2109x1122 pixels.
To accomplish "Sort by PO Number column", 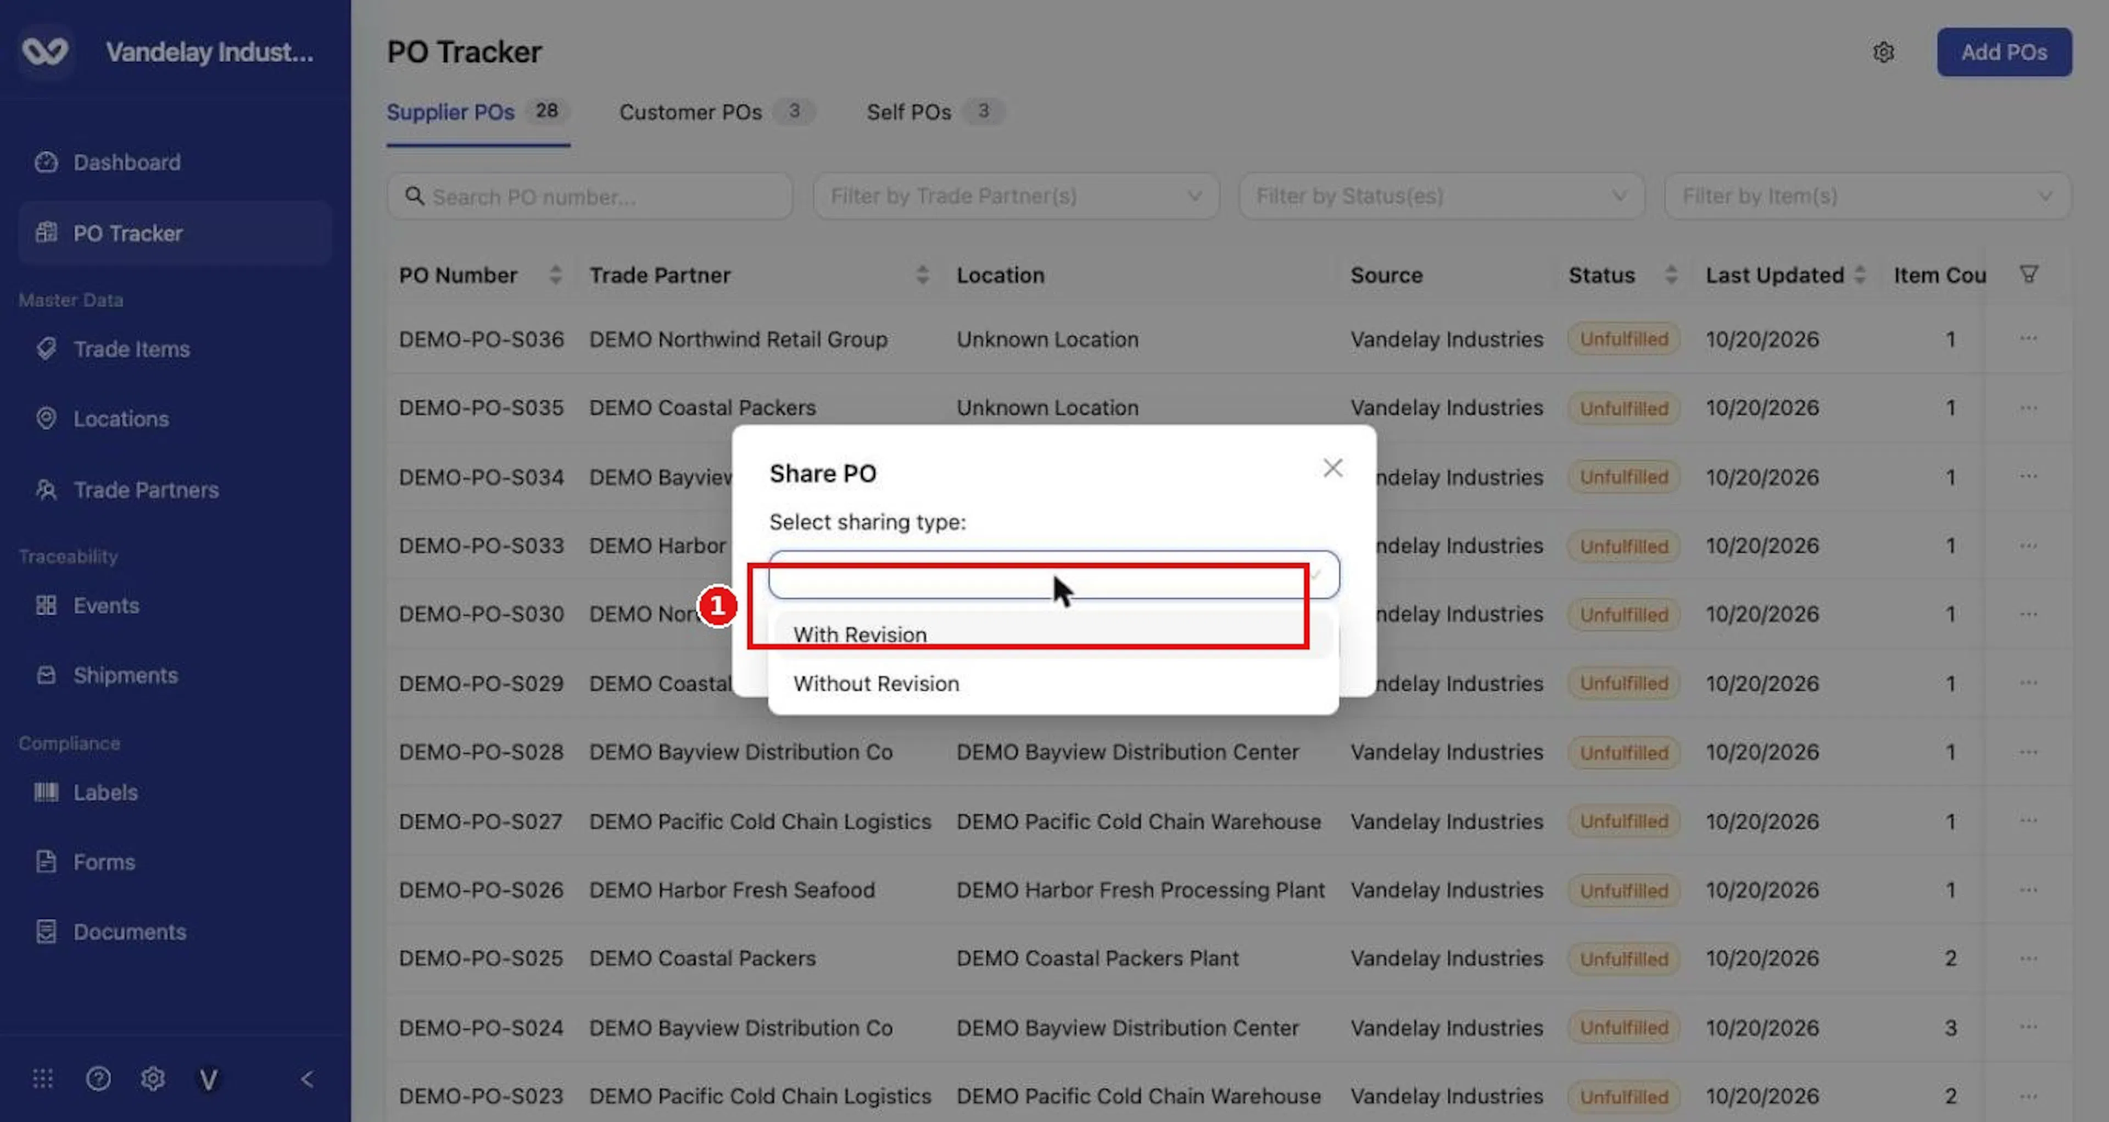I will (x=556, y=275).
